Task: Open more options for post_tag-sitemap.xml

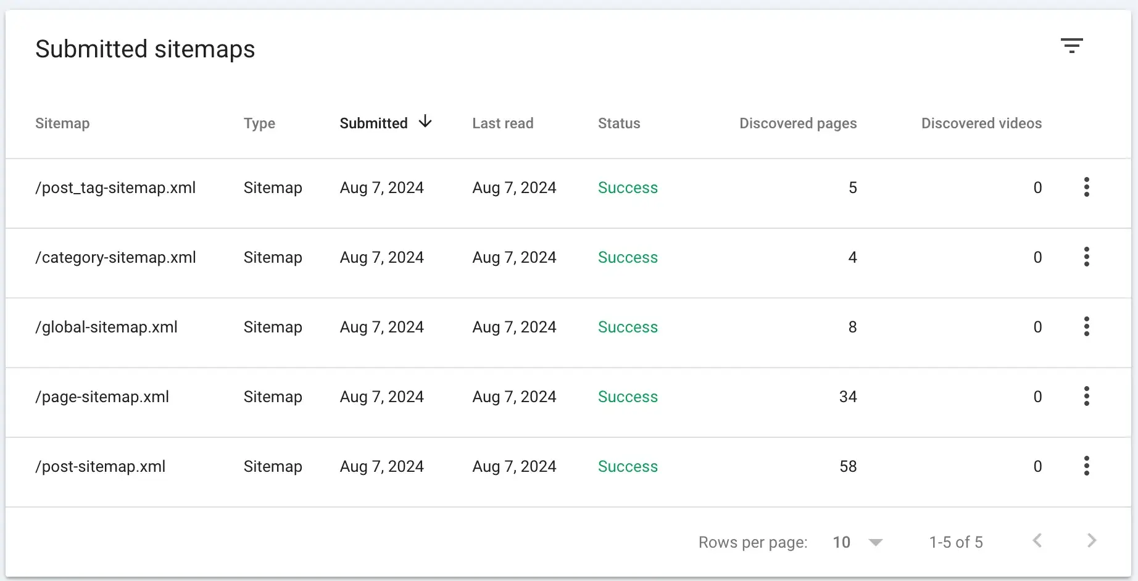Action: tap(1086, 187)
